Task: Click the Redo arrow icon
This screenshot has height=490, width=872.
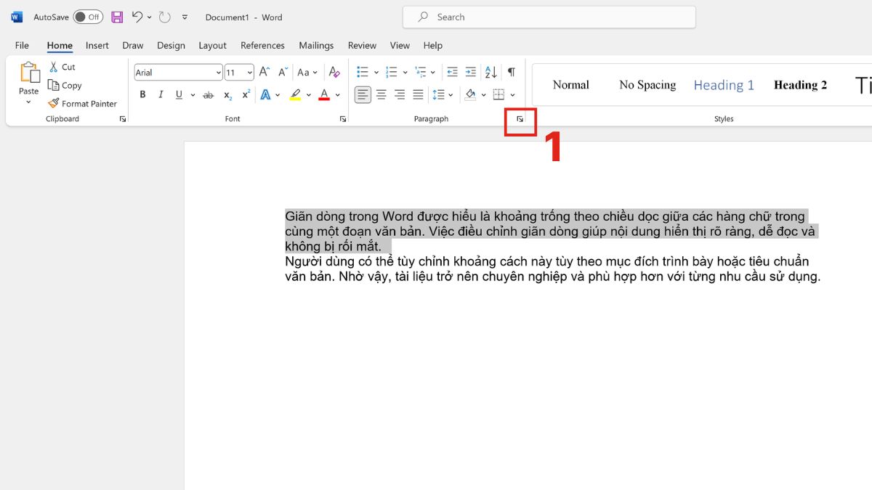Action: click(165, 17)
